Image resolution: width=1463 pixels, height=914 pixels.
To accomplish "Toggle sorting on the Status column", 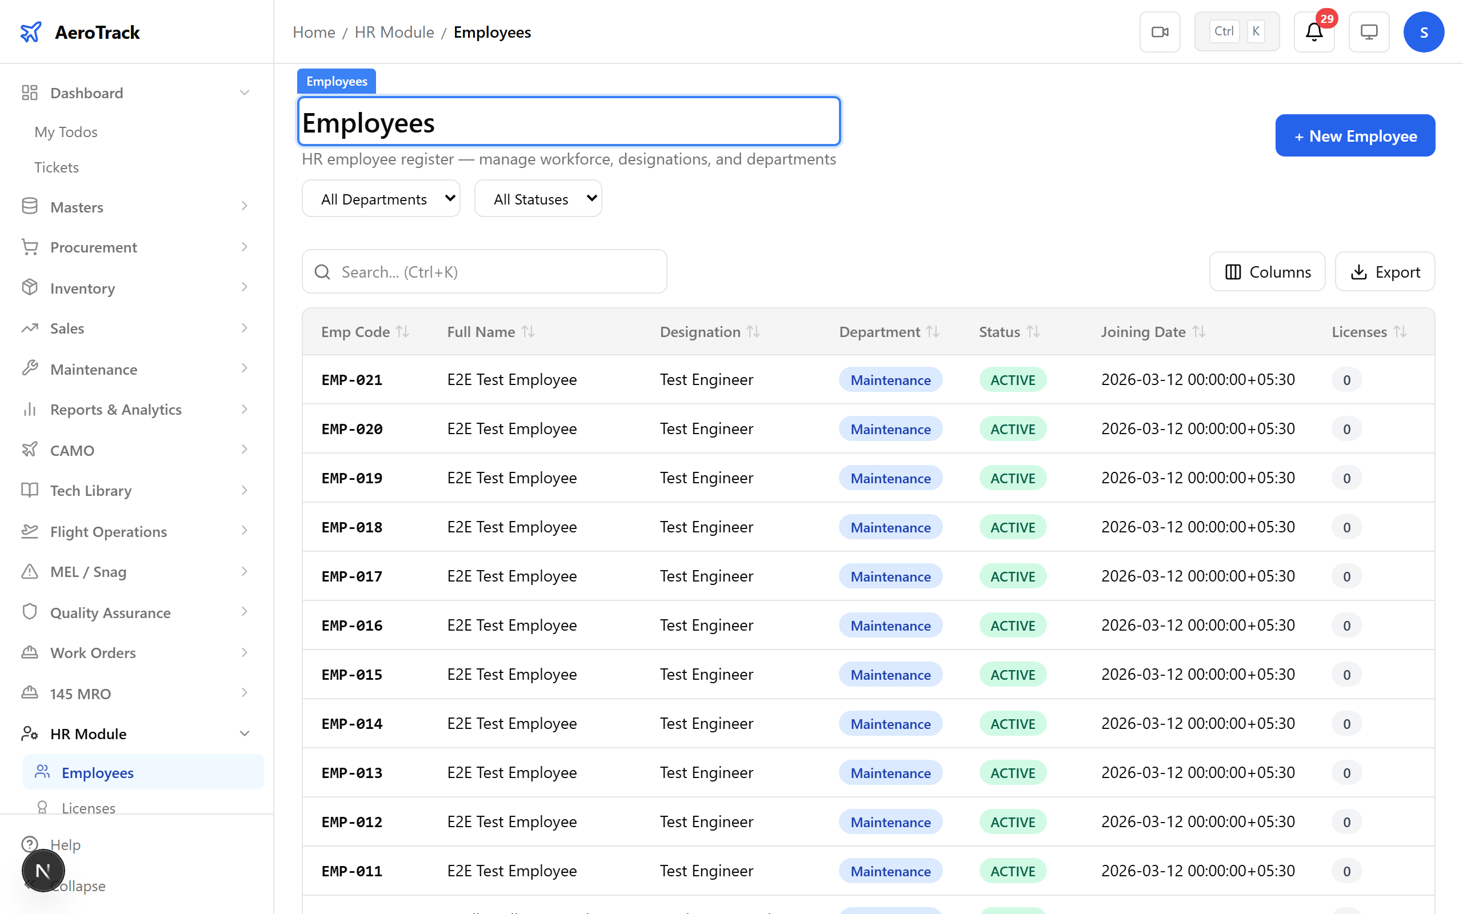I will (x=1033, y=331).
